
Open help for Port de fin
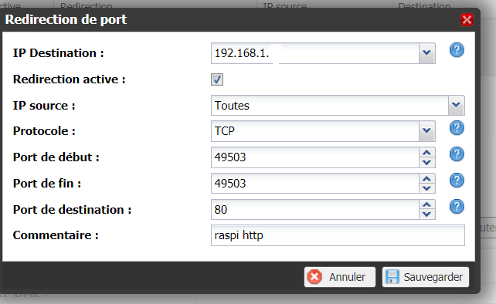tap(457, 181)
